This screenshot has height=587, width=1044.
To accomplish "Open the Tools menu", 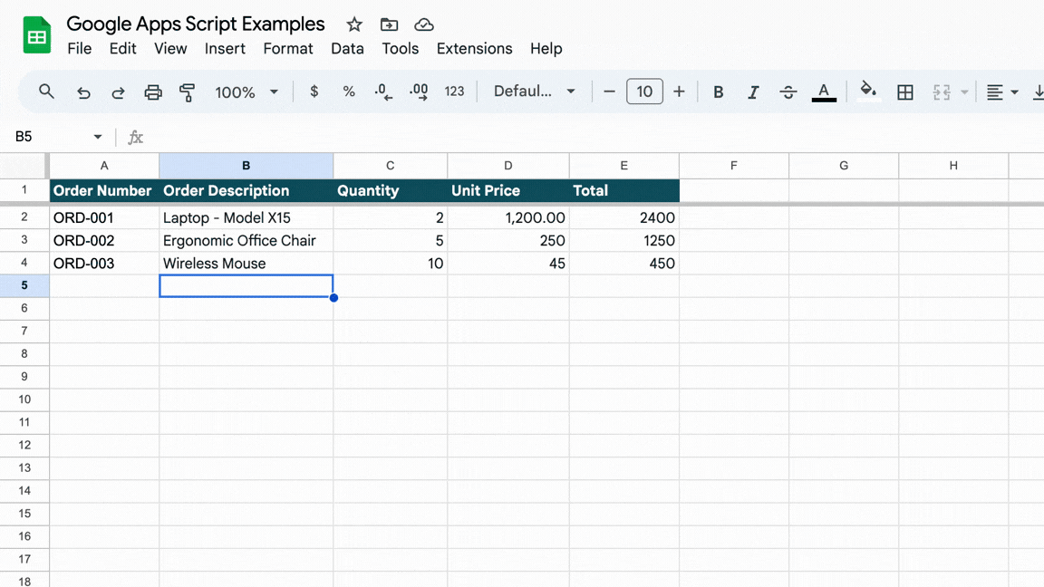I will tap(401, 49).
